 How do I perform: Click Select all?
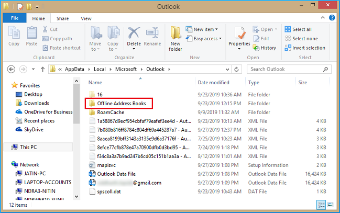tap(298, 29)
